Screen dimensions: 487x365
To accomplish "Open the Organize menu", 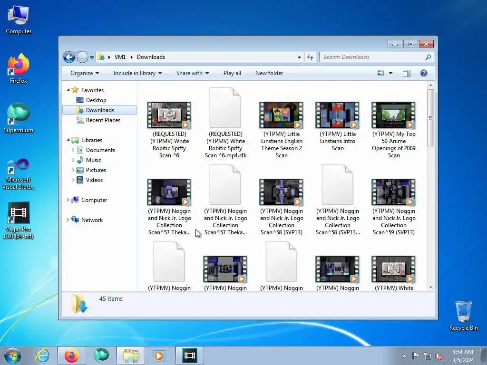I will click(85, 73).
